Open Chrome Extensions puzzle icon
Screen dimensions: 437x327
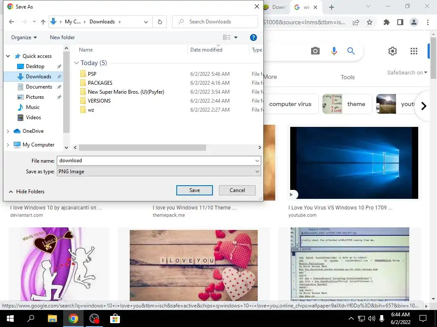tap(386, 22)
